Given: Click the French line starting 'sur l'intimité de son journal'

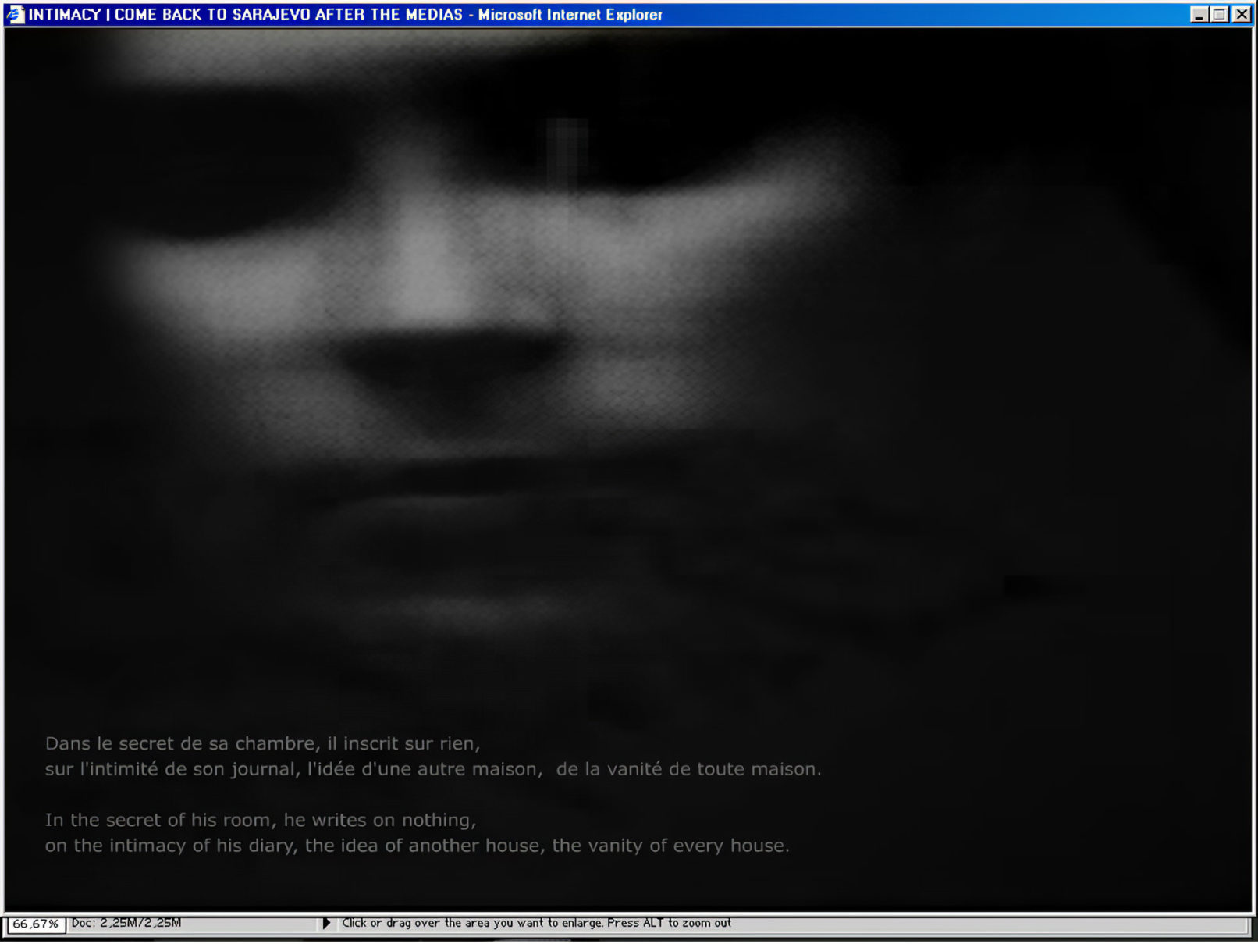Looking at the screenshot, I should (293, 769).
